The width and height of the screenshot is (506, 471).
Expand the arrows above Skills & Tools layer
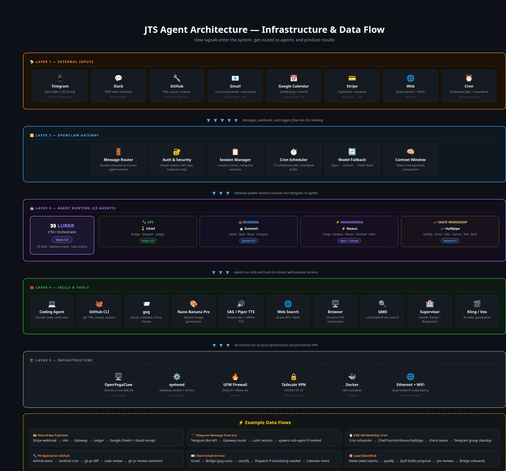[x=221, y=272]
